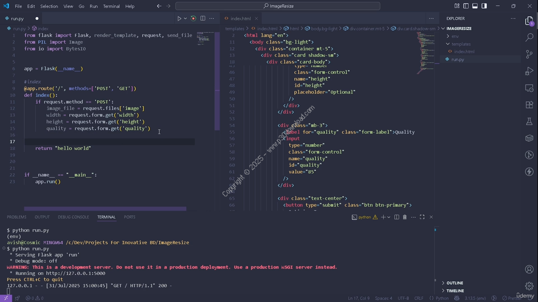Open the Extensions view icon
This screenshot has width=538, height=302.
coord(529,105)
